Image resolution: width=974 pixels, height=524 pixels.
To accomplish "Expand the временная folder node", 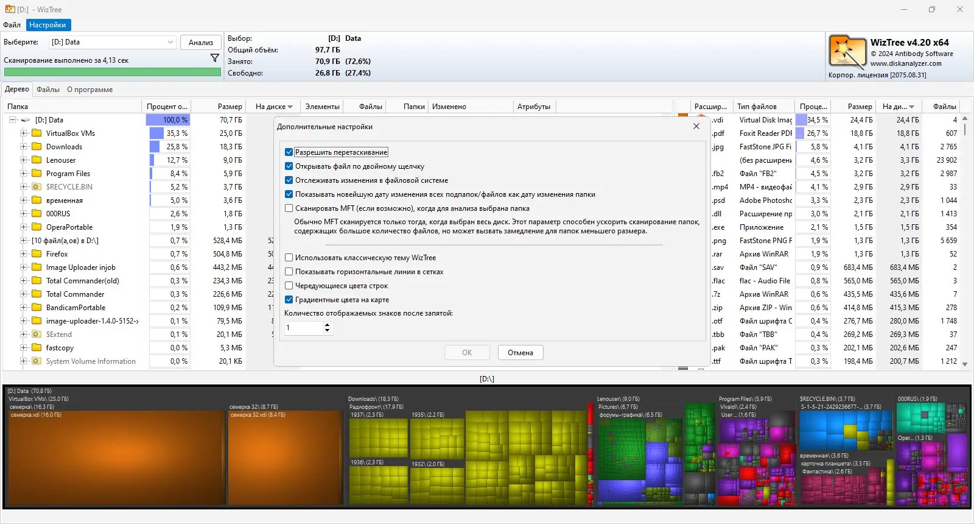I will (x=23, y=200).
